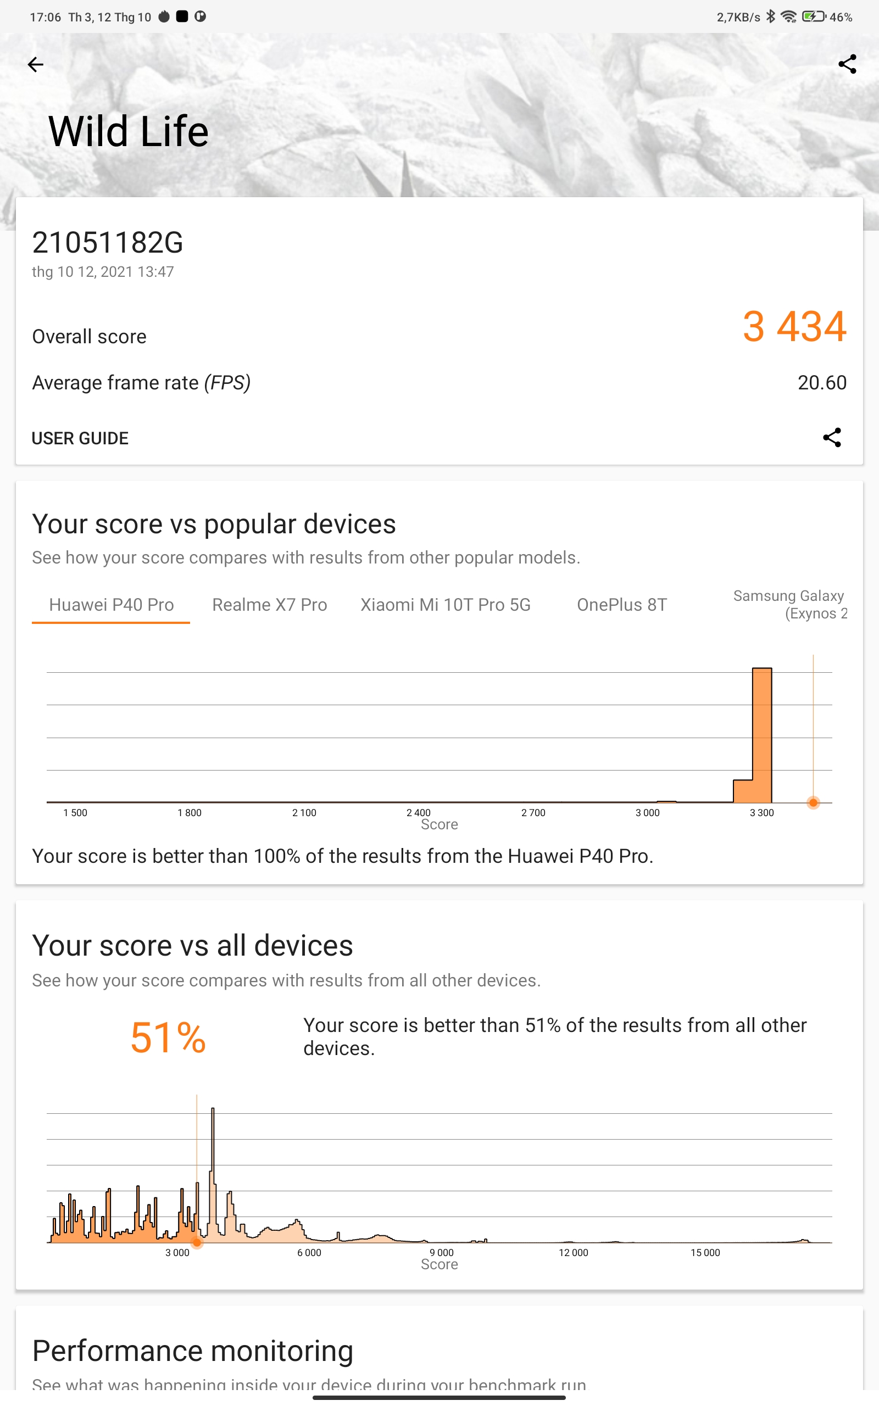Switch to Xiaomi Mi 10T Pro 5G tab

coord(446,605)
